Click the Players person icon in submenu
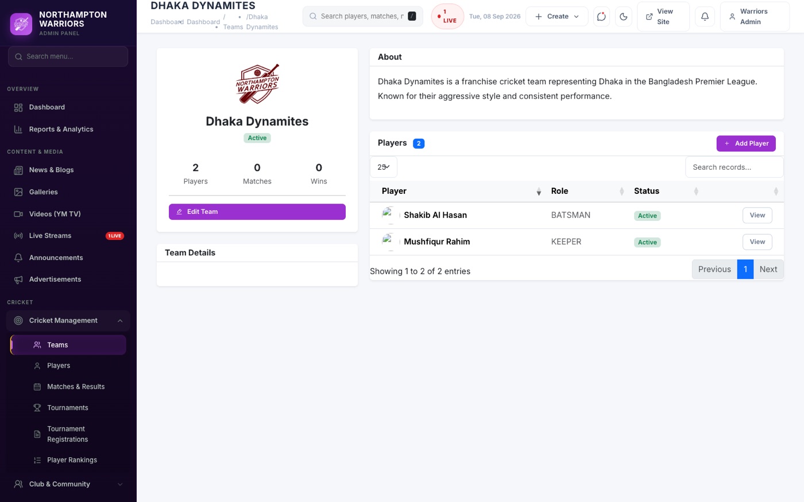 [x=37, y=366]
